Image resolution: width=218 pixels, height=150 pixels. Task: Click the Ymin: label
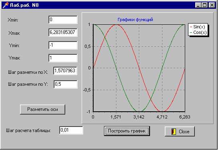click(x=14, y=45)
